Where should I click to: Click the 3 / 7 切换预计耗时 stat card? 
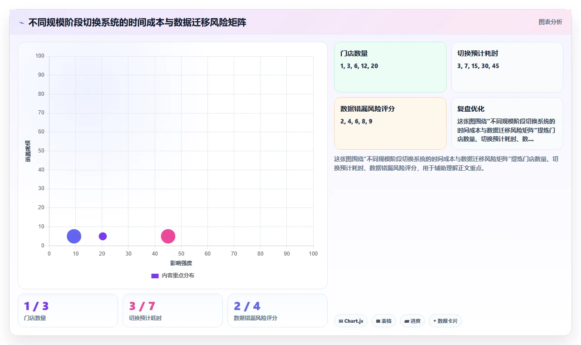click(x=172, y=310)
